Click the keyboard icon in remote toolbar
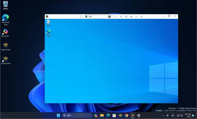This screenshot has height=119, width=197. [131, 17]
